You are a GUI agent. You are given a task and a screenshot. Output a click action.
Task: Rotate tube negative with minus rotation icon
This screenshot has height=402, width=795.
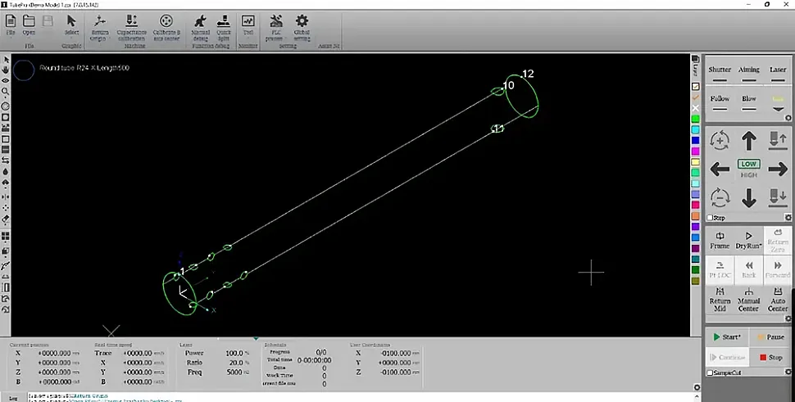(720, 197)
